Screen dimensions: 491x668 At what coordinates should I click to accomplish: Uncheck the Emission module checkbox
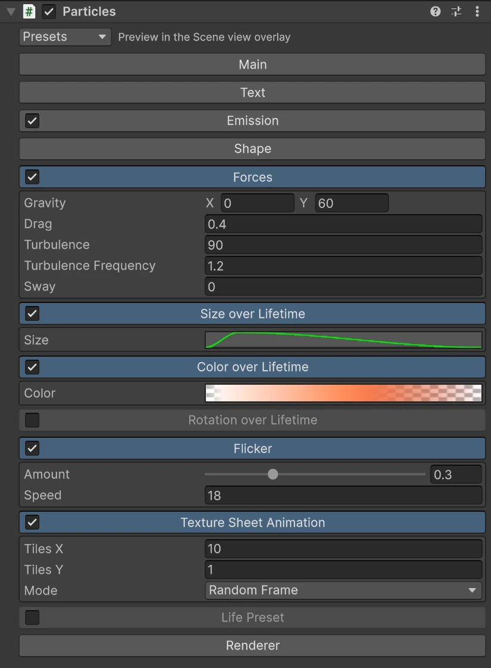32,120
